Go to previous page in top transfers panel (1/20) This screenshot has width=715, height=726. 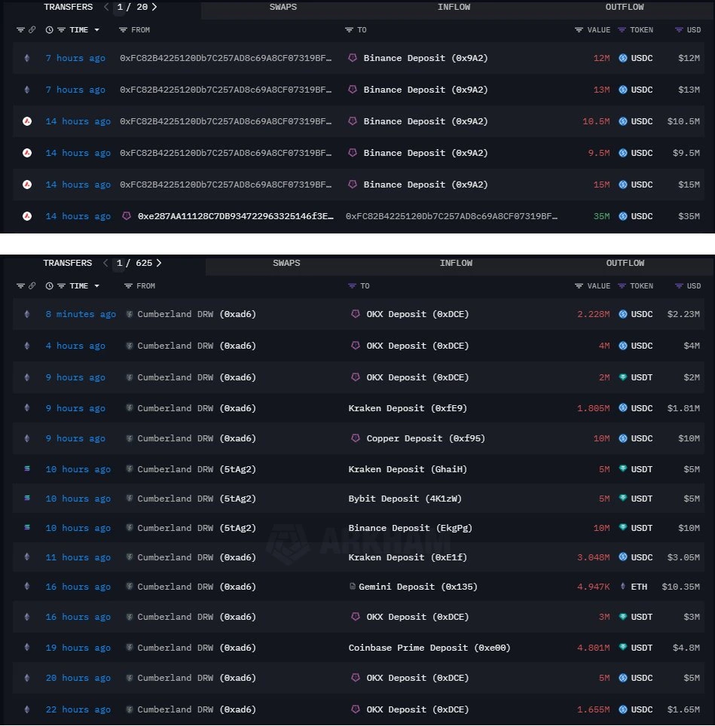[x=106, y=7]
